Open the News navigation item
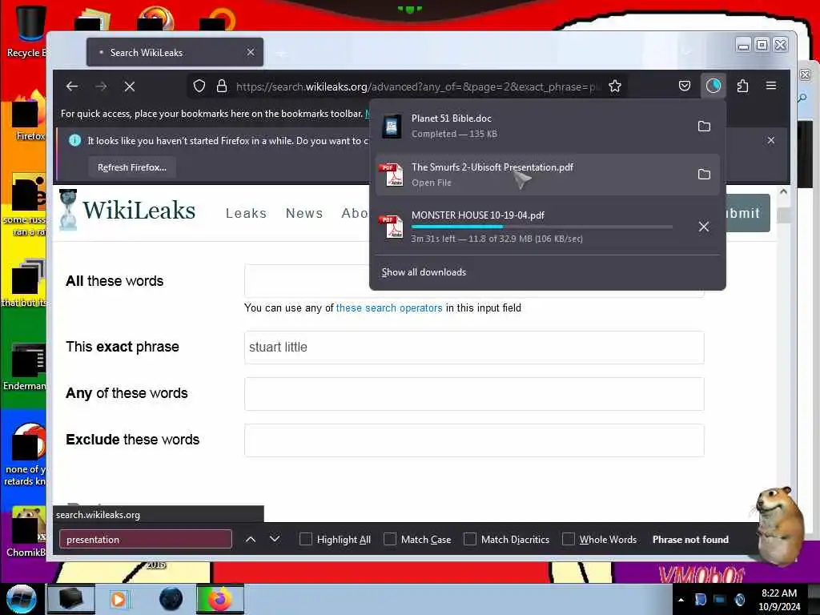Screen dimensions: 820x615 pyautogui.click(x=304, y=213)
